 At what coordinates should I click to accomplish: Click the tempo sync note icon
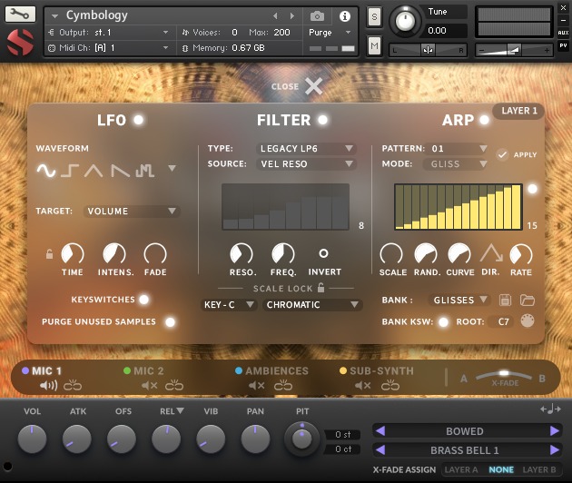550,409
